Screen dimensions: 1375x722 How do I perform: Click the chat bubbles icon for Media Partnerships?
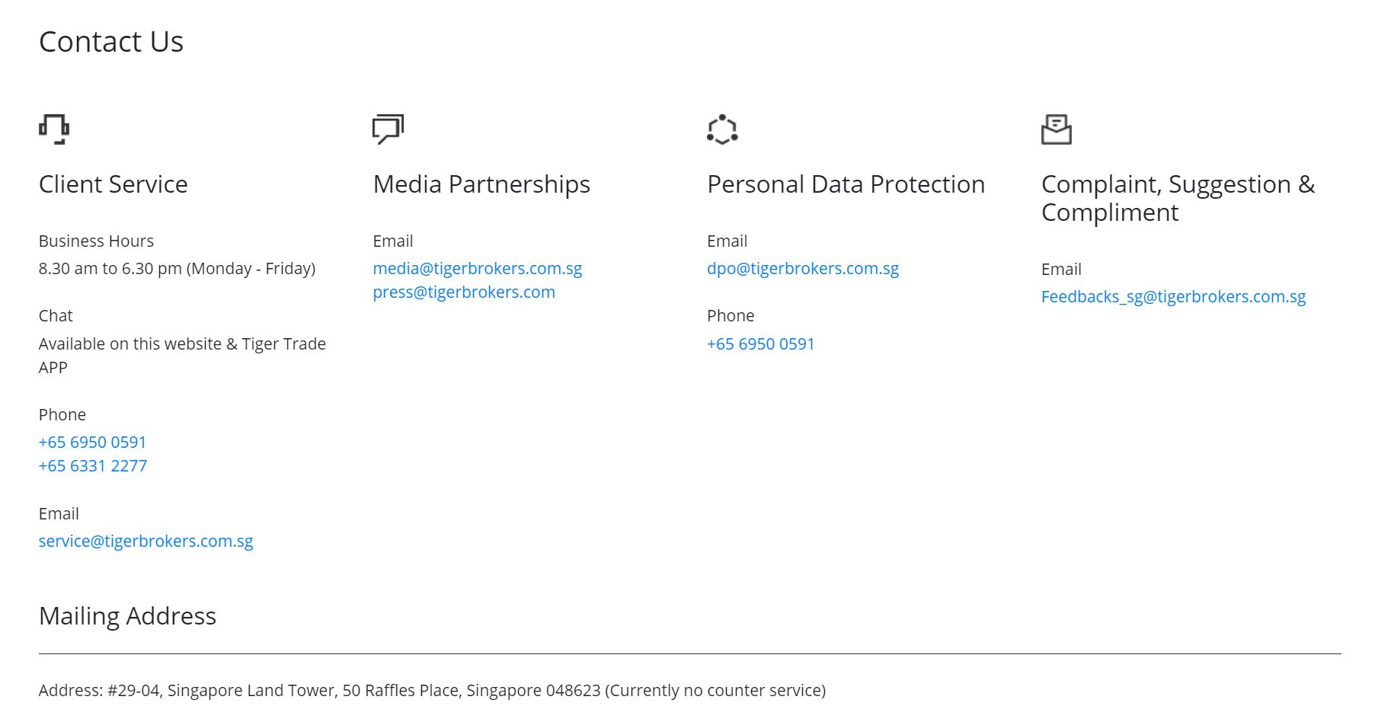pyautogui.click(x=388, y=129)
